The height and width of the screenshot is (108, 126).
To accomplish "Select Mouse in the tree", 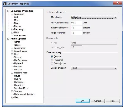I will coord(17,76).
